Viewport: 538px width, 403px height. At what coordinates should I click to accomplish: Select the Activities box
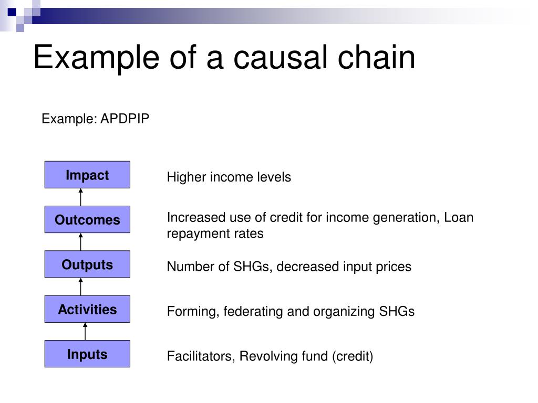(x=87, y=309)
